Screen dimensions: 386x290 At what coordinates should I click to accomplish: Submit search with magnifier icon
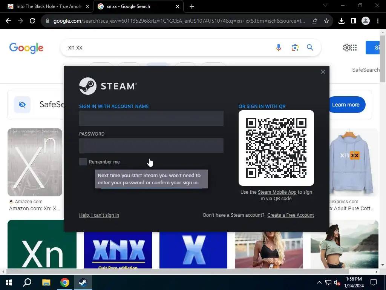click(310, 47)
